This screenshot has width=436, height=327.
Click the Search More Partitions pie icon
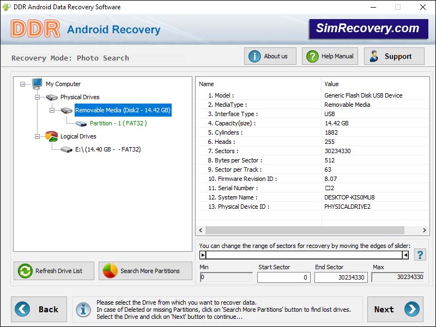[110, 271]
